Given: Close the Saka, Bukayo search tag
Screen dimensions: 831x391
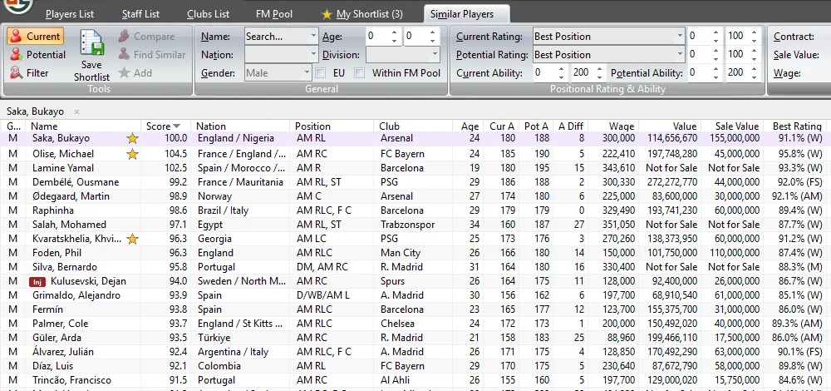Looking at the screenshot, I should point(76,112).
